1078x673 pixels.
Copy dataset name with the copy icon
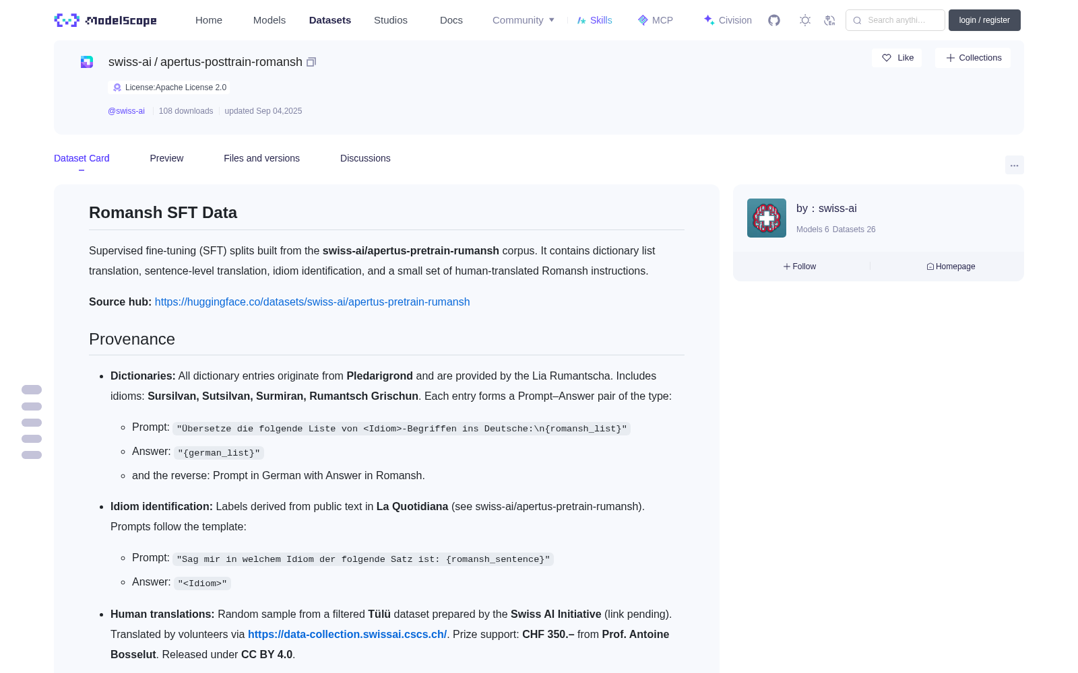coord(311,62)
